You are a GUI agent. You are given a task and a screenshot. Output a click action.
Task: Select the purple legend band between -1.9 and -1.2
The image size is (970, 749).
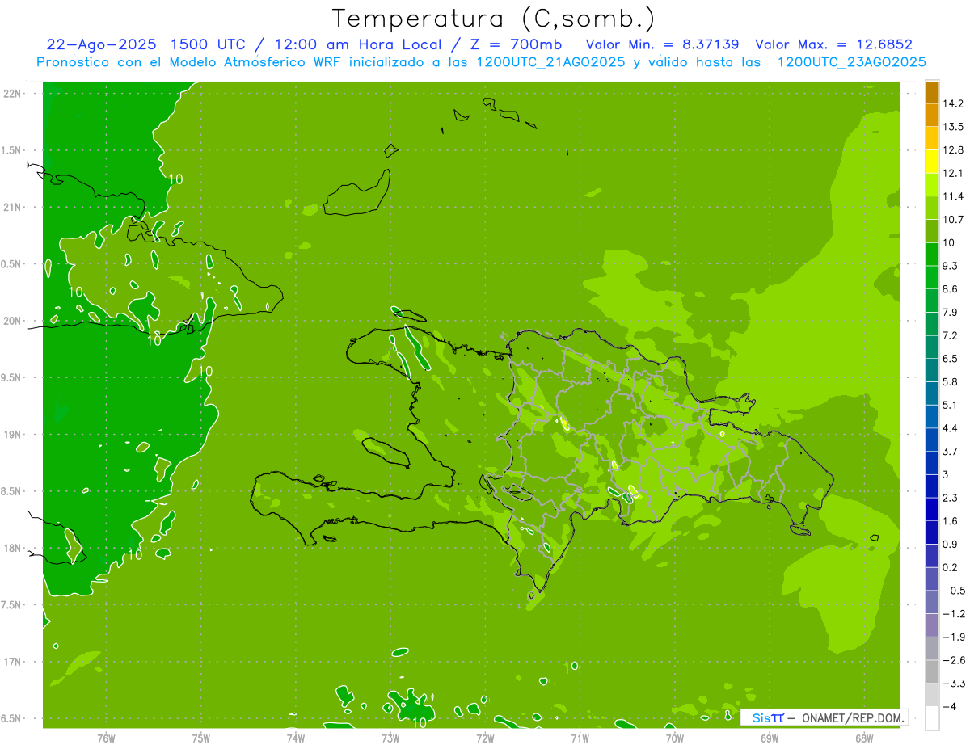[932, 625]
